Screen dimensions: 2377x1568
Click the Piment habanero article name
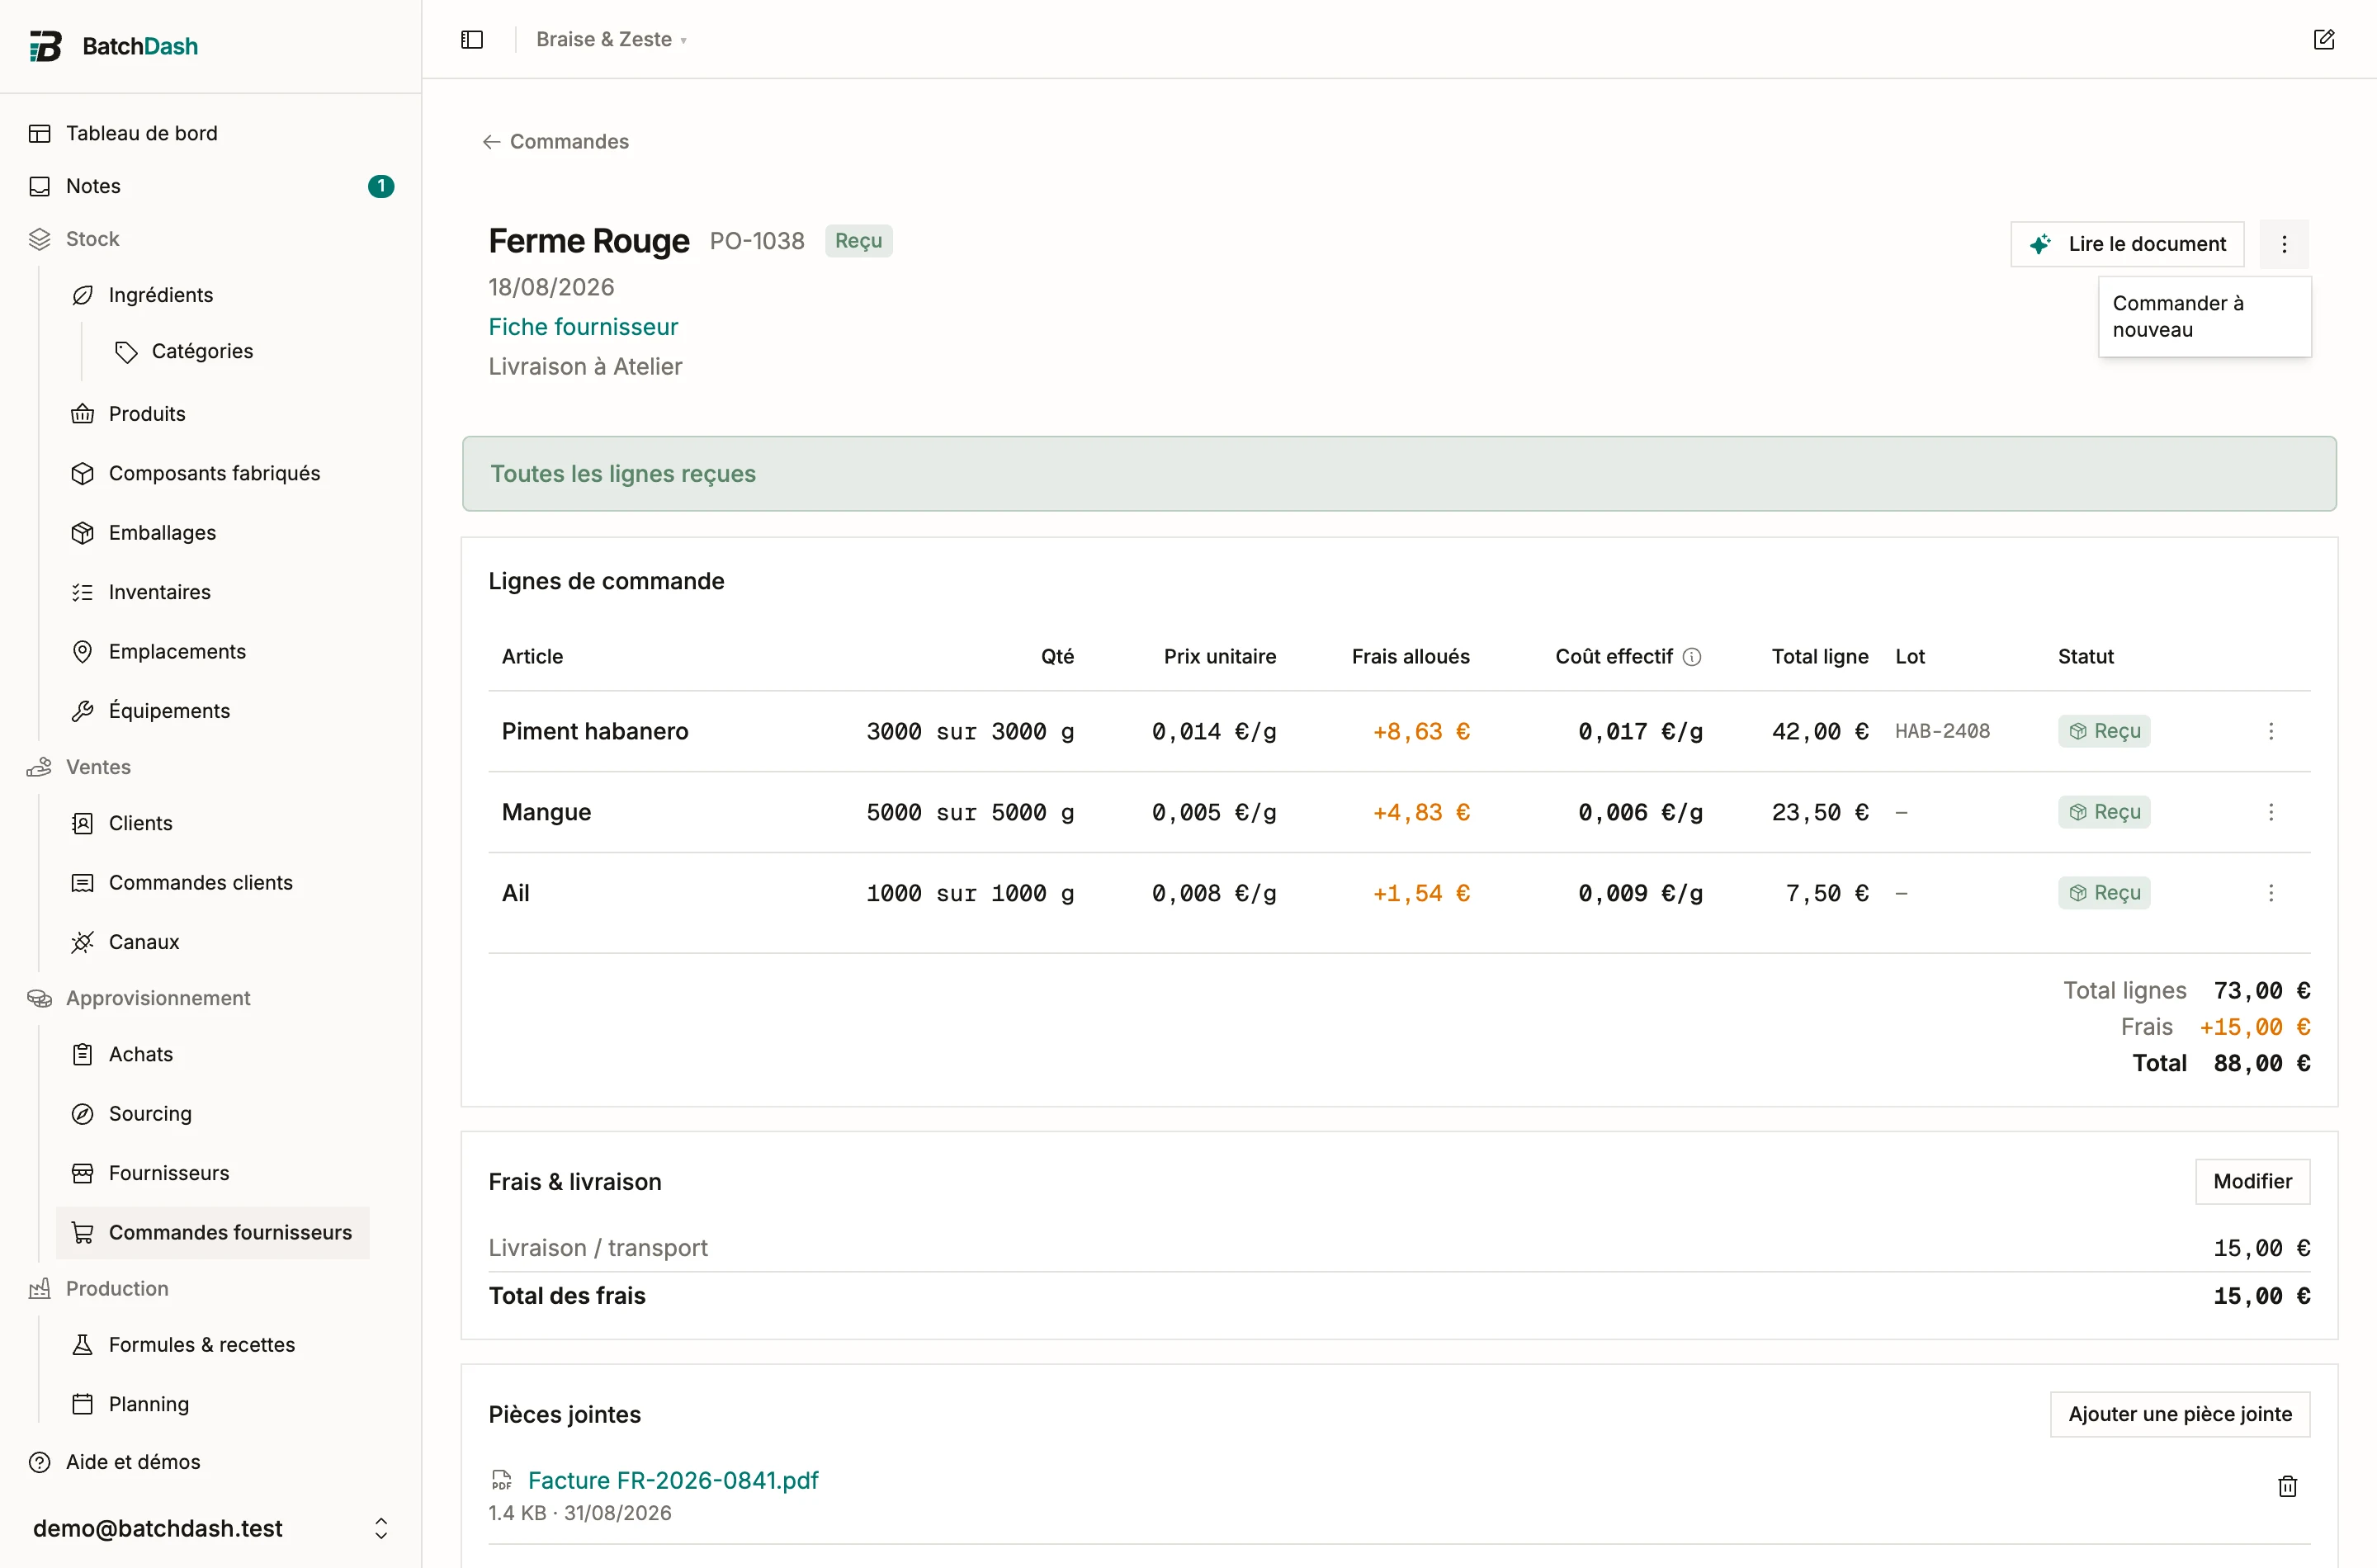(x=595, y=731)
